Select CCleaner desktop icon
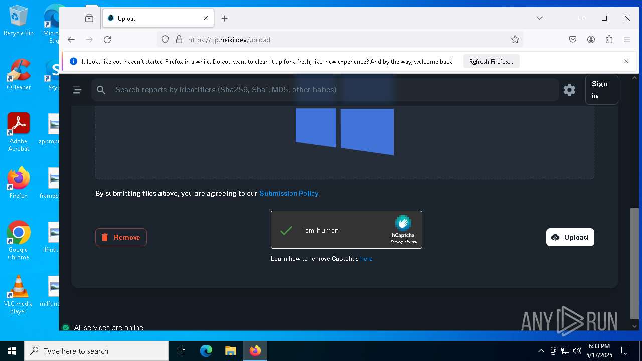This screenshot has width=642, height=361. point(19,75)
